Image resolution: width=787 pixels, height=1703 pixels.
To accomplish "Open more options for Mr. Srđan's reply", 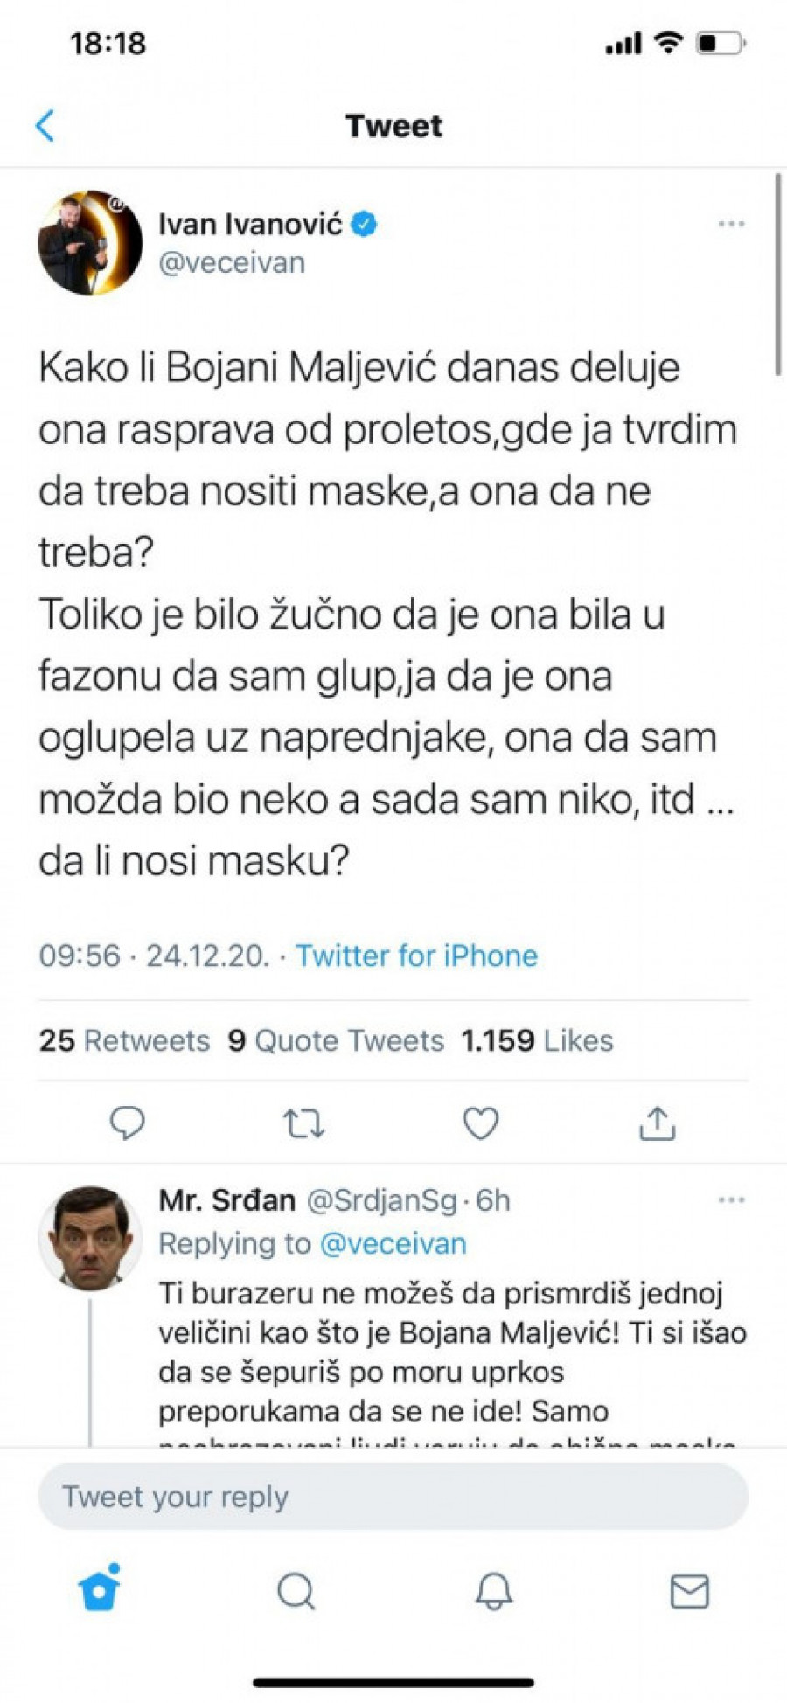I will 731,1200.
